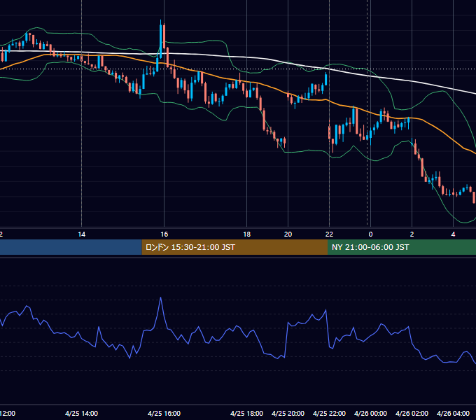Click the 4/26 02:00 indicator axis label
The height and width of the screenshot is (420, 476).
[x=412, y=413]
